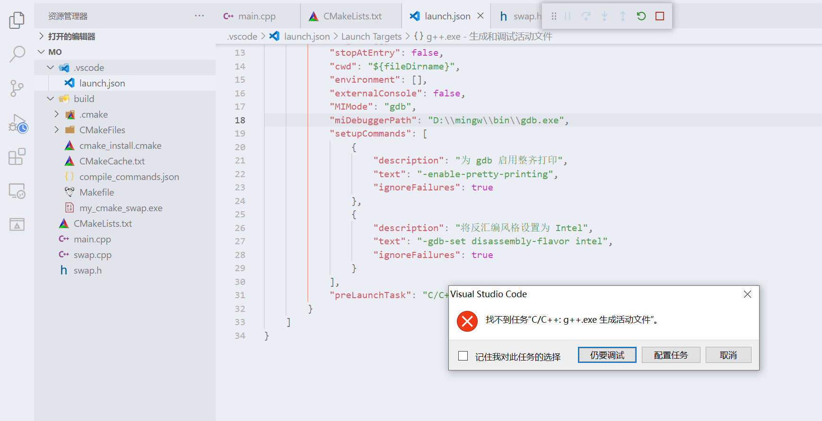The height and width of the screenshot is (421, 822).
Task: Click the 仍要调试 button
Action: point(607,355)
